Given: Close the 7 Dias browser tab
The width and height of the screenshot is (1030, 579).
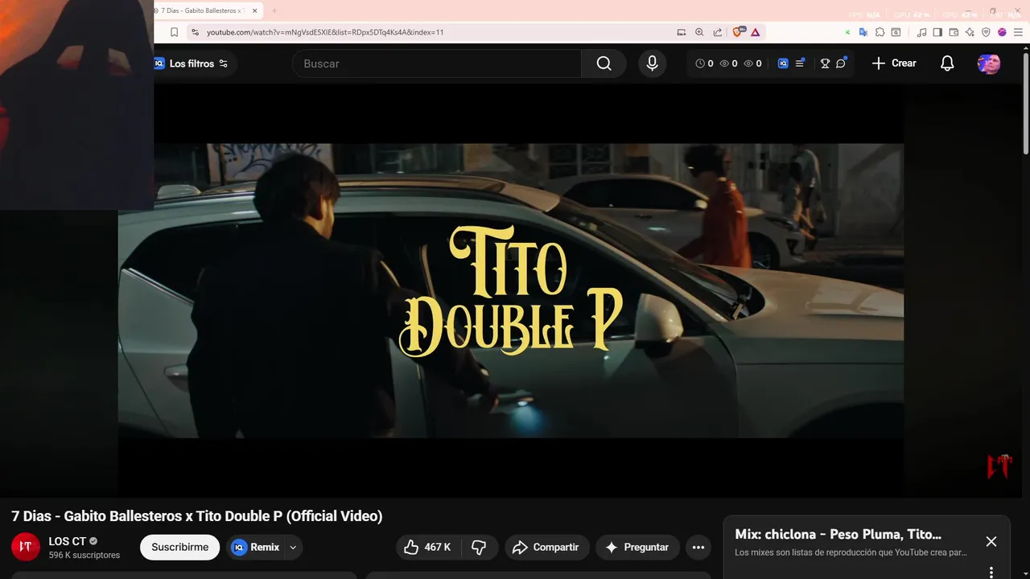Looking at the screenshot, I should [255, 10].
